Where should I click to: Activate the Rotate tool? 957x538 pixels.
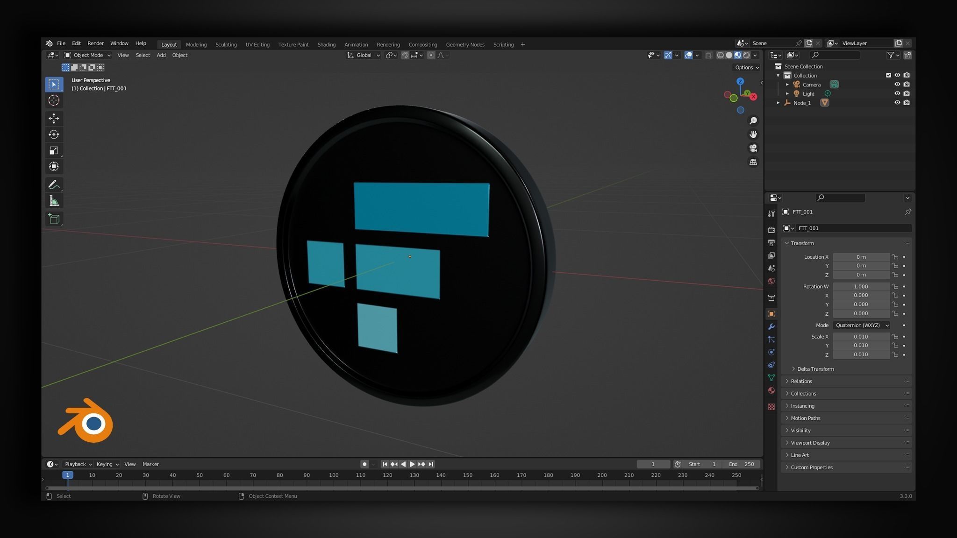pyautogui.click(x=54, y=134)
